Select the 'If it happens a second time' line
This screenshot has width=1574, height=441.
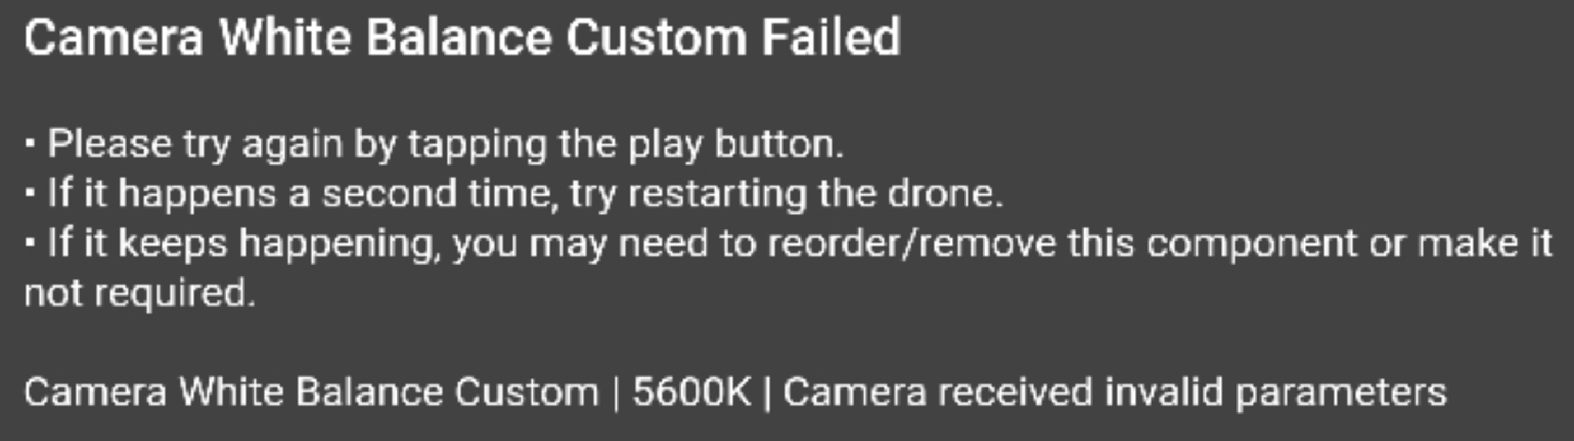pos(514,194)
